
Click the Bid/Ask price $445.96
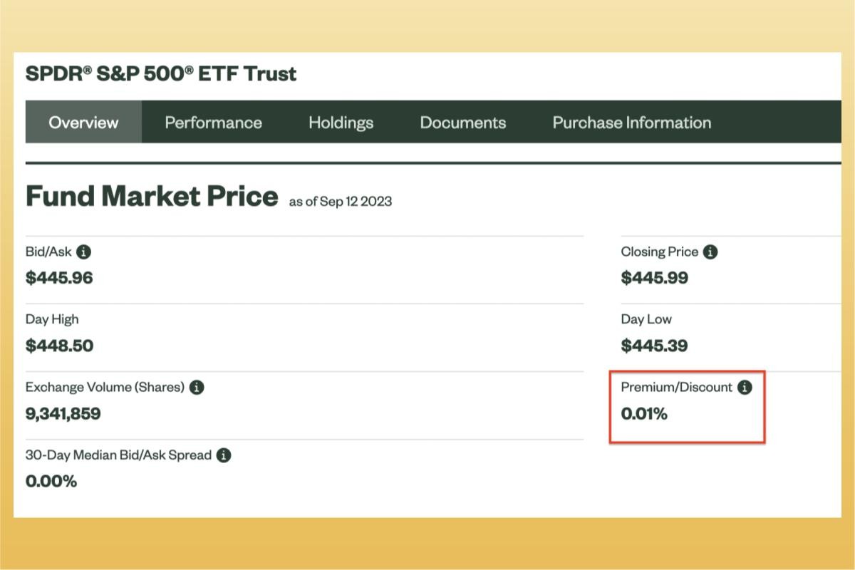[x=59, y=277]
